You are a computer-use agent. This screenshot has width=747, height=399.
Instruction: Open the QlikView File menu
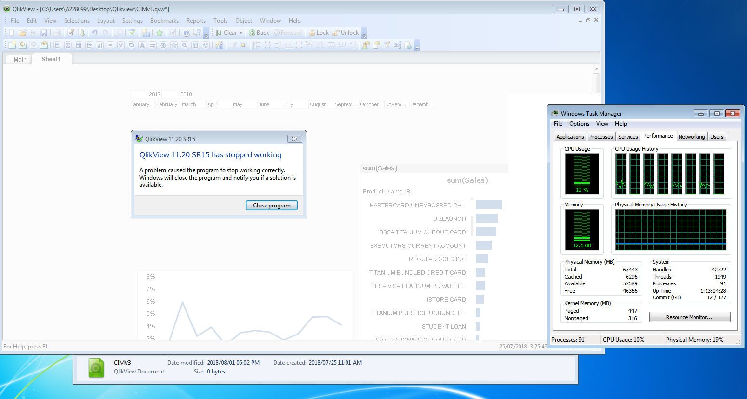tap(15, 21)
